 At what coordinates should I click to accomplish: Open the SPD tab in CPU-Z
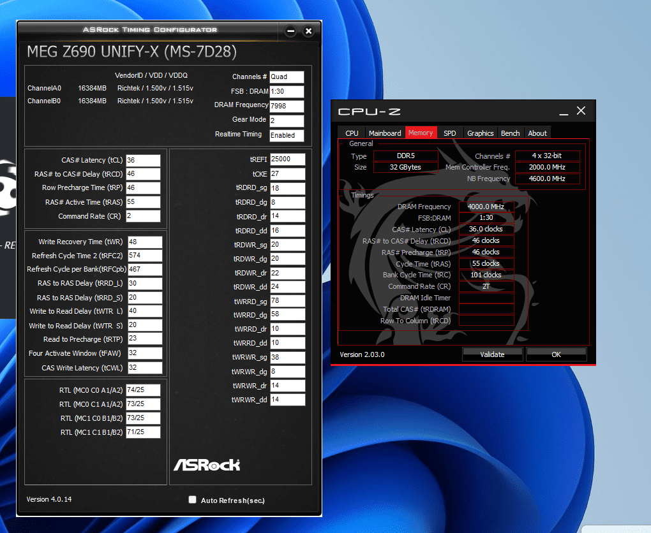[x=450, y=133]
